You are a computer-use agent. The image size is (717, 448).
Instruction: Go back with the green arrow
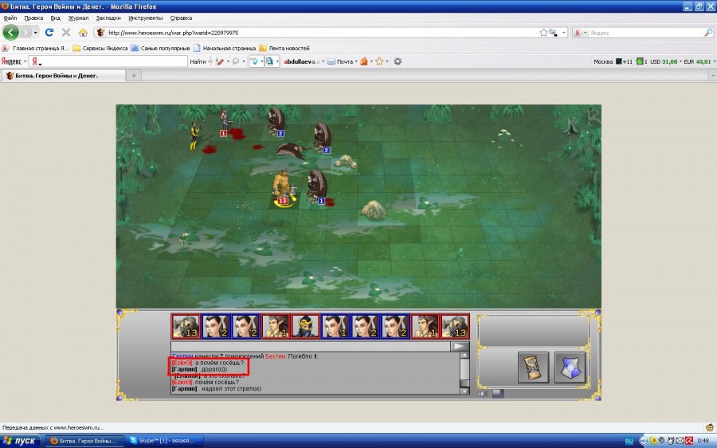click(10, 33)
